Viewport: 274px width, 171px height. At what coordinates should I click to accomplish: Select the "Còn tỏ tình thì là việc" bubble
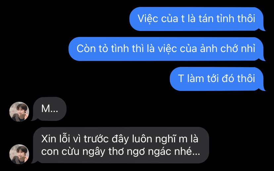coord(167,49)
